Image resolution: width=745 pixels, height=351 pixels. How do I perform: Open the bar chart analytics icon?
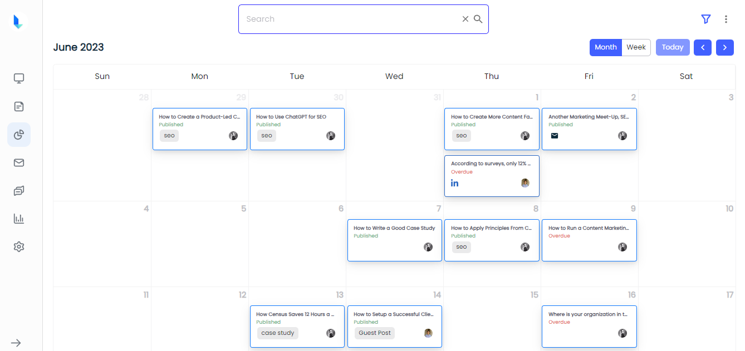19,219
